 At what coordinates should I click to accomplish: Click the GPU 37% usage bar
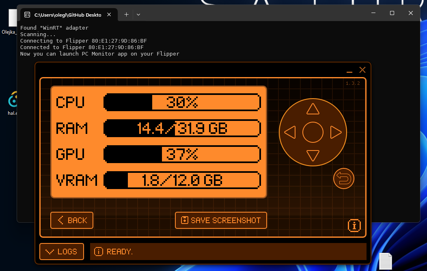[x=182, y=154]
